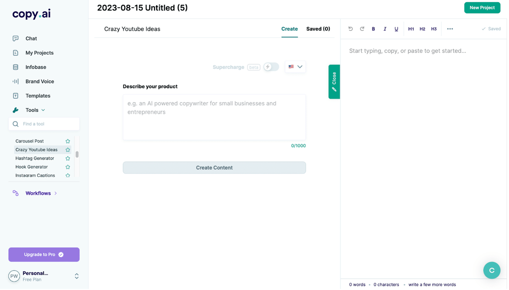Viewport: 509px width, 290px height.
Task: Collapse the Tools section chevron
Action: point(43,110)
